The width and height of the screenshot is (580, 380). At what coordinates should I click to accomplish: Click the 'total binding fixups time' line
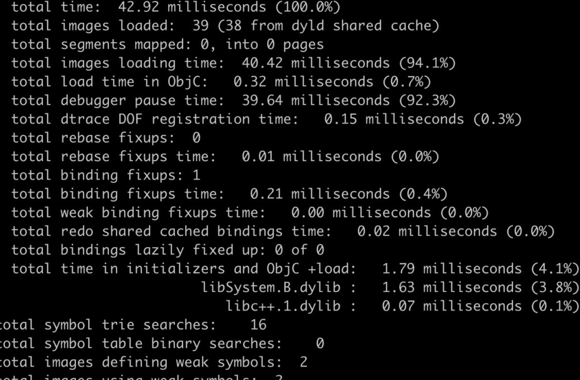coord(229,194)
